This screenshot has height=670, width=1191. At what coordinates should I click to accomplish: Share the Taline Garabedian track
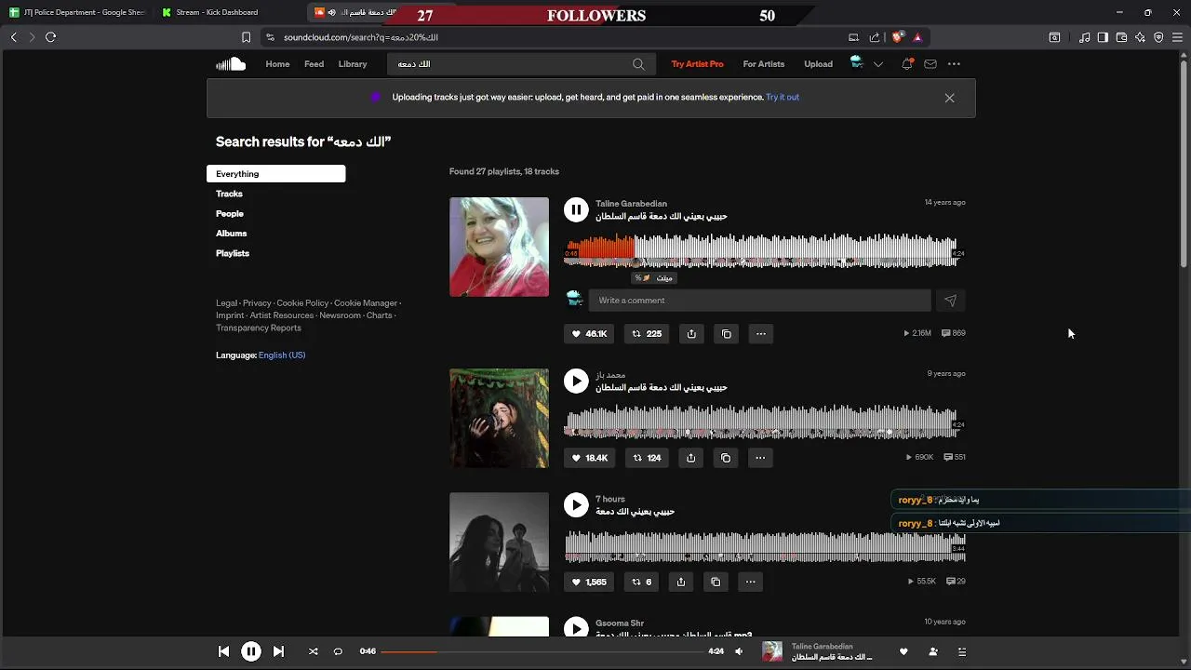tap(691, 334)
